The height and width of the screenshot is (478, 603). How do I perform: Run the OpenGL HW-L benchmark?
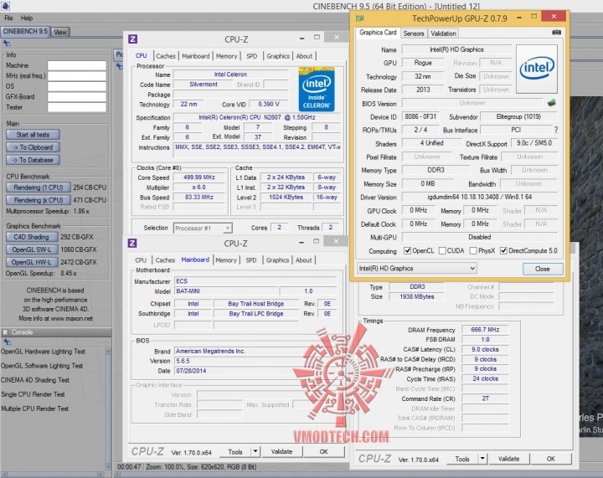coord(32,262)
